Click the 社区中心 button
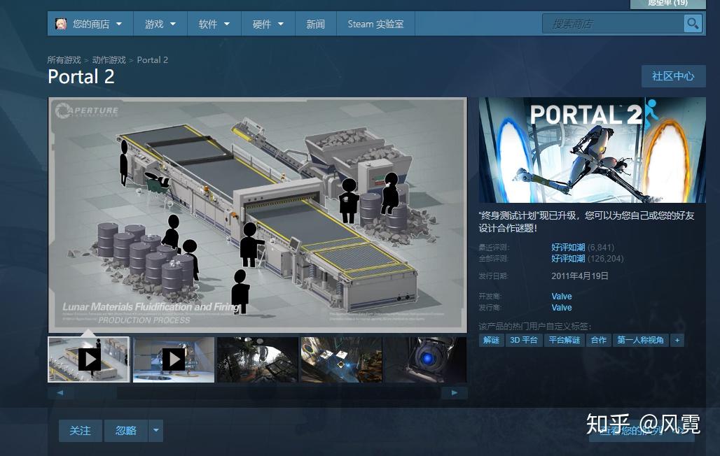The image size is (720, 456). (x=673, y=76)
